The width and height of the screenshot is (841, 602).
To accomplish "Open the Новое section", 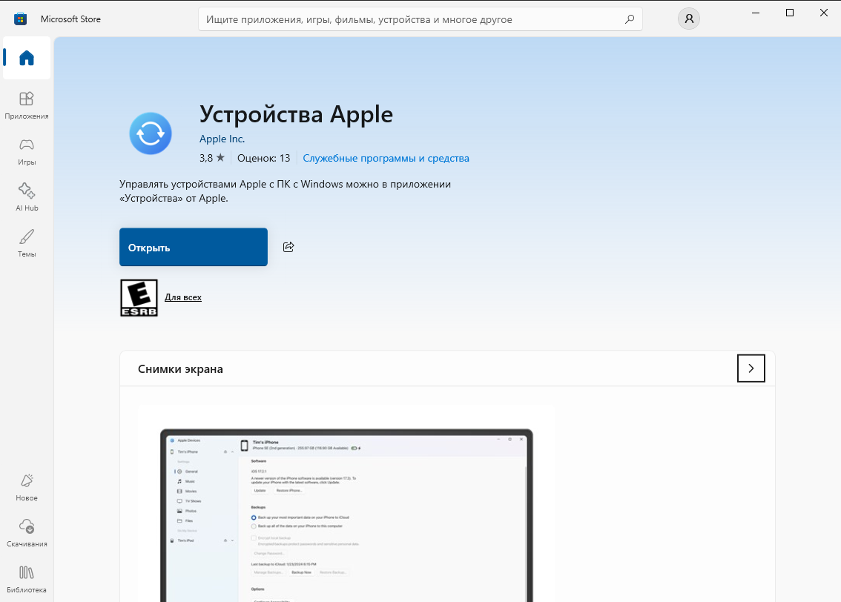I will coord(26,487).
